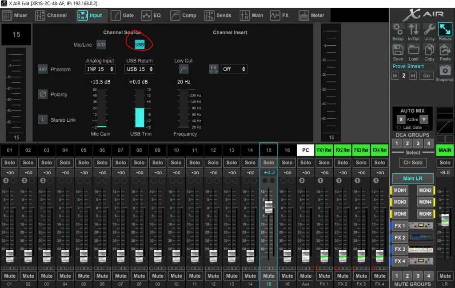Open the Sends tab
455x288 pixels.
(x=218, y=16)
